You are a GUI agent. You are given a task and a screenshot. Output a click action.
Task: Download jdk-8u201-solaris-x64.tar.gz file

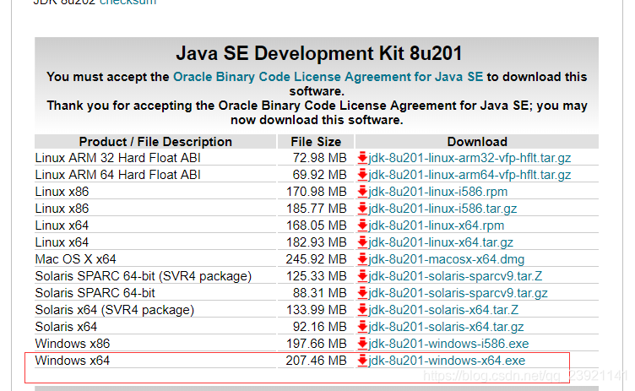[x=446, y=327]
